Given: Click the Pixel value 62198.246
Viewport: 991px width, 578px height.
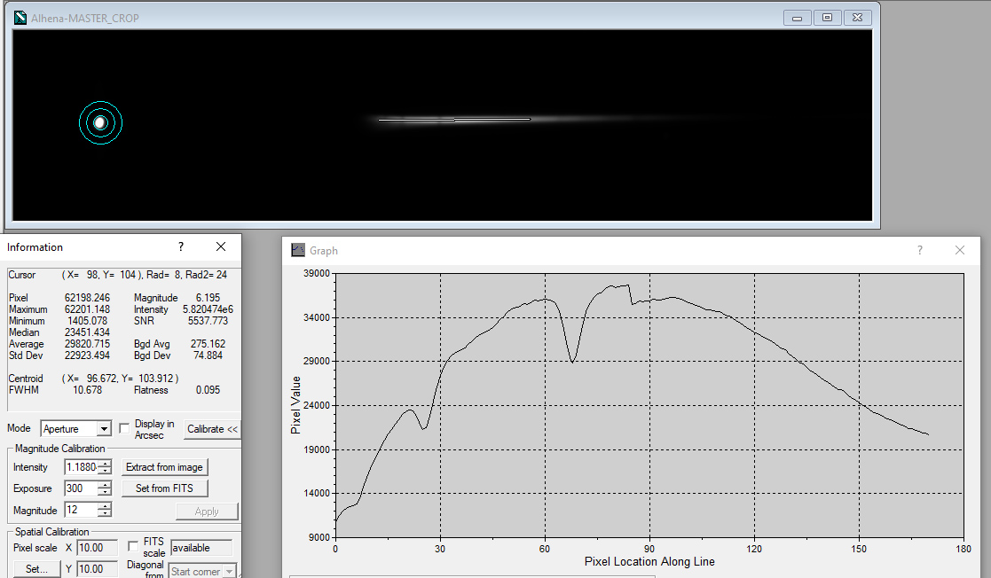Looking at the screenshot, I should tap(87, 298).
